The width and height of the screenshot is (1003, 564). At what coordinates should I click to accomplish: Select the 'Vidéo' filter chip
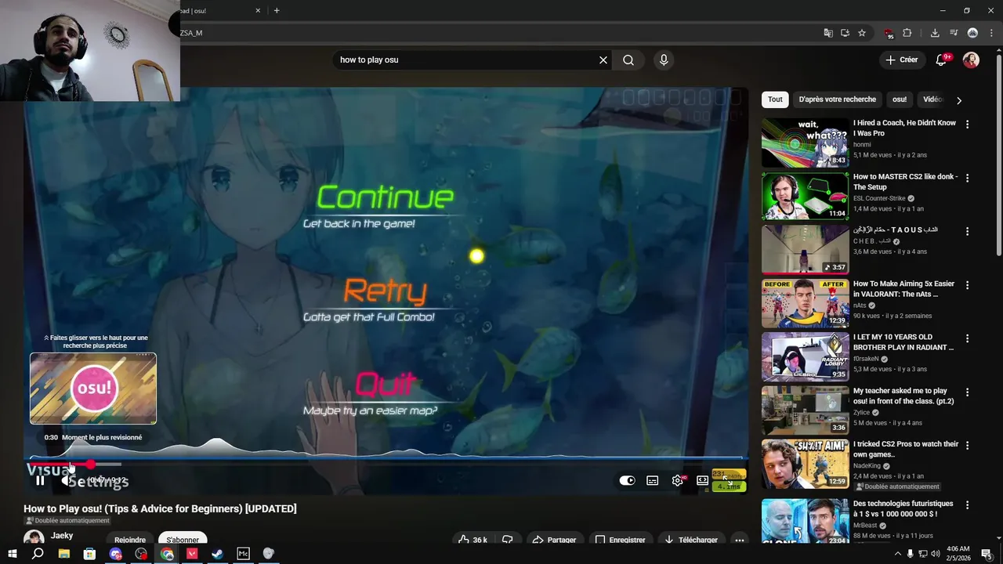pyautogui.click(x=932, y=99)
